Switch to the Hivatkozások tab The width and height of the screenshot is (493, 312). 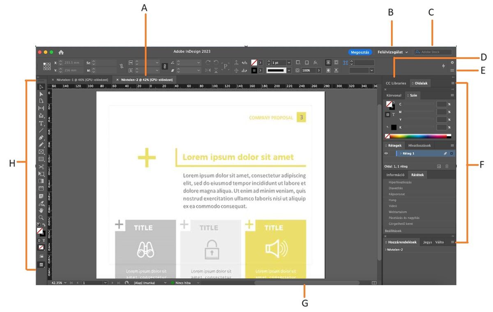419,145
